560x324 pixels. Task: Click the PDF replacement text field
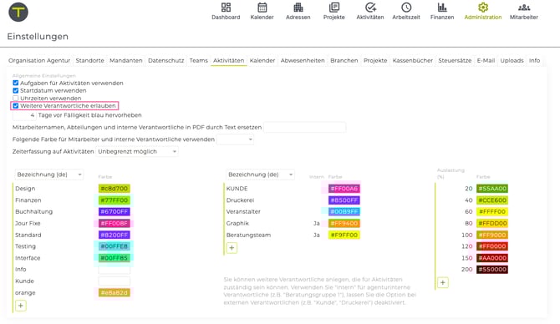click(x=304, y=128)
